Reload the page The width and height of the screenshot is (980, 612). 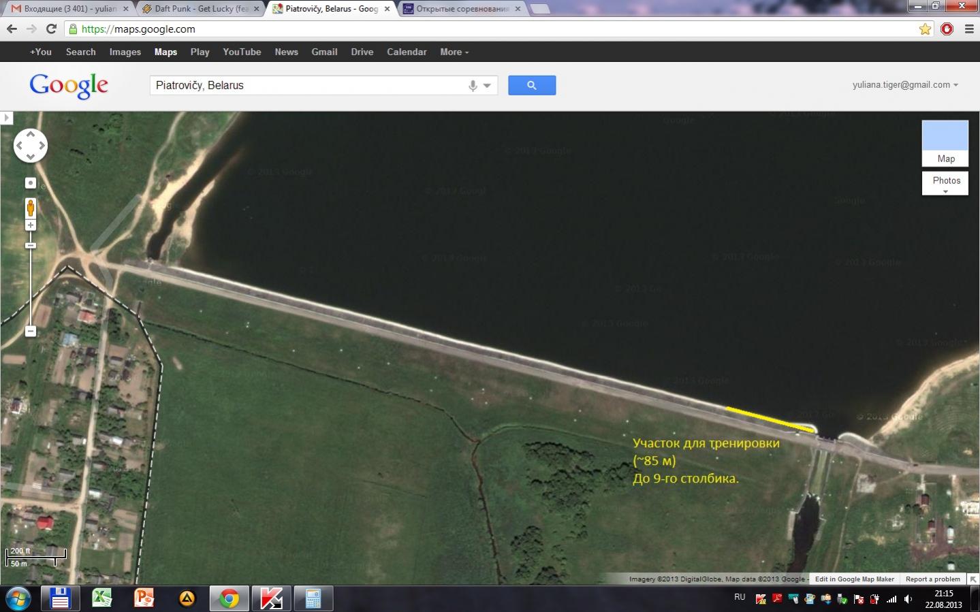pyautogui.click(x=51, y=29)
